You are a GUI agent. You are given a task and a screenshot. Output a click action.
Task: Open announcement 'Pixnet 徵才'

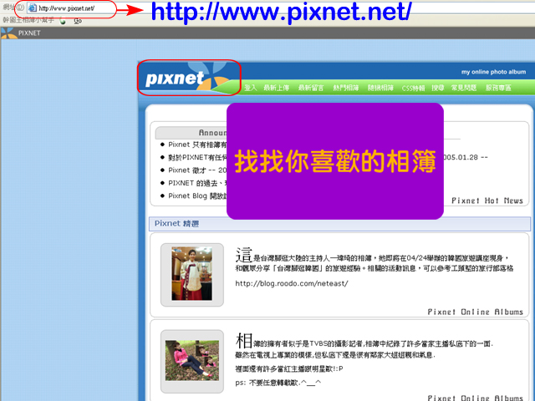tap(197, 170)
